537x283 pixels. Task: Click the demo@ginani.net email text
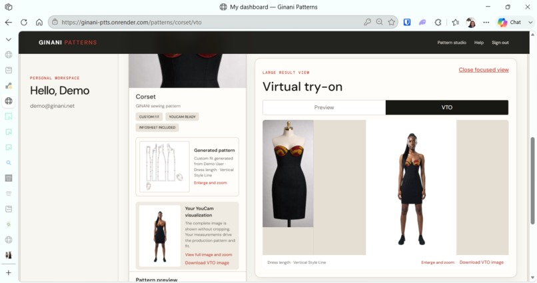52,106
